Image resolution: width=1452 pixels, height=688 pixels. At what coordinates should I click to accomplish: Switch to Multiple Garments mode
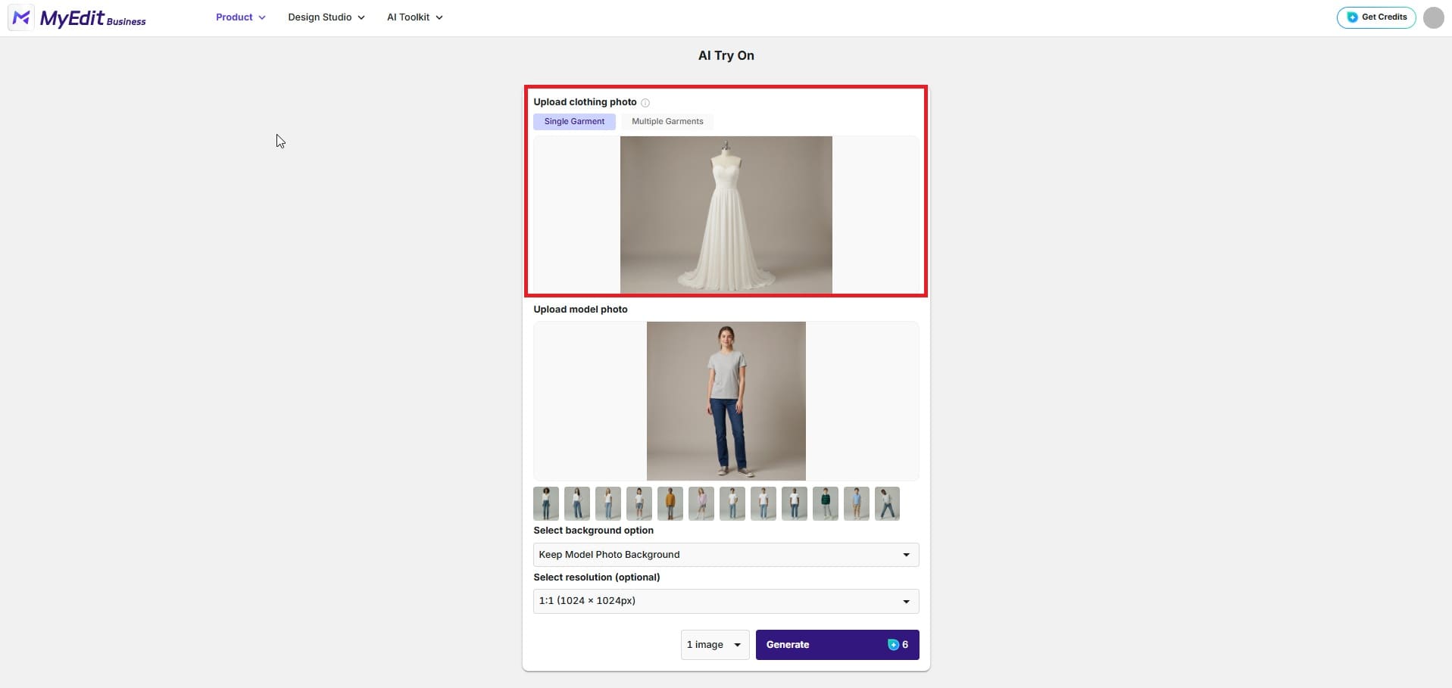(667, 121)
